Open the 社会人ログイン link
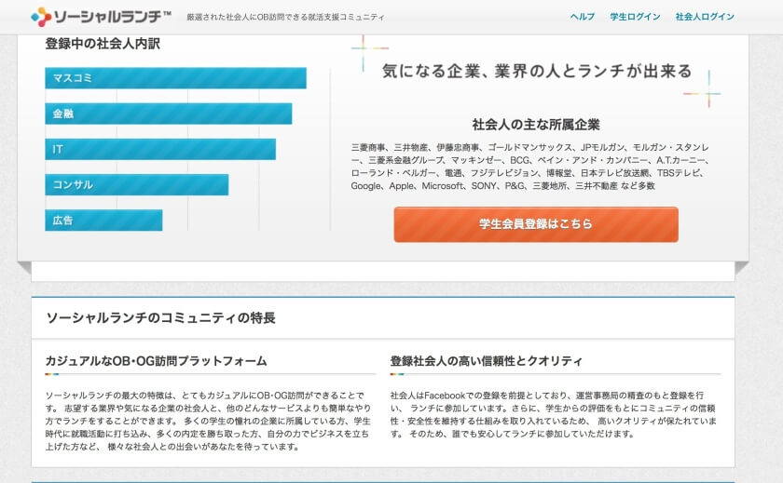Screen dimensions: 783x483 pyautogui.click(x=705, y=17)
